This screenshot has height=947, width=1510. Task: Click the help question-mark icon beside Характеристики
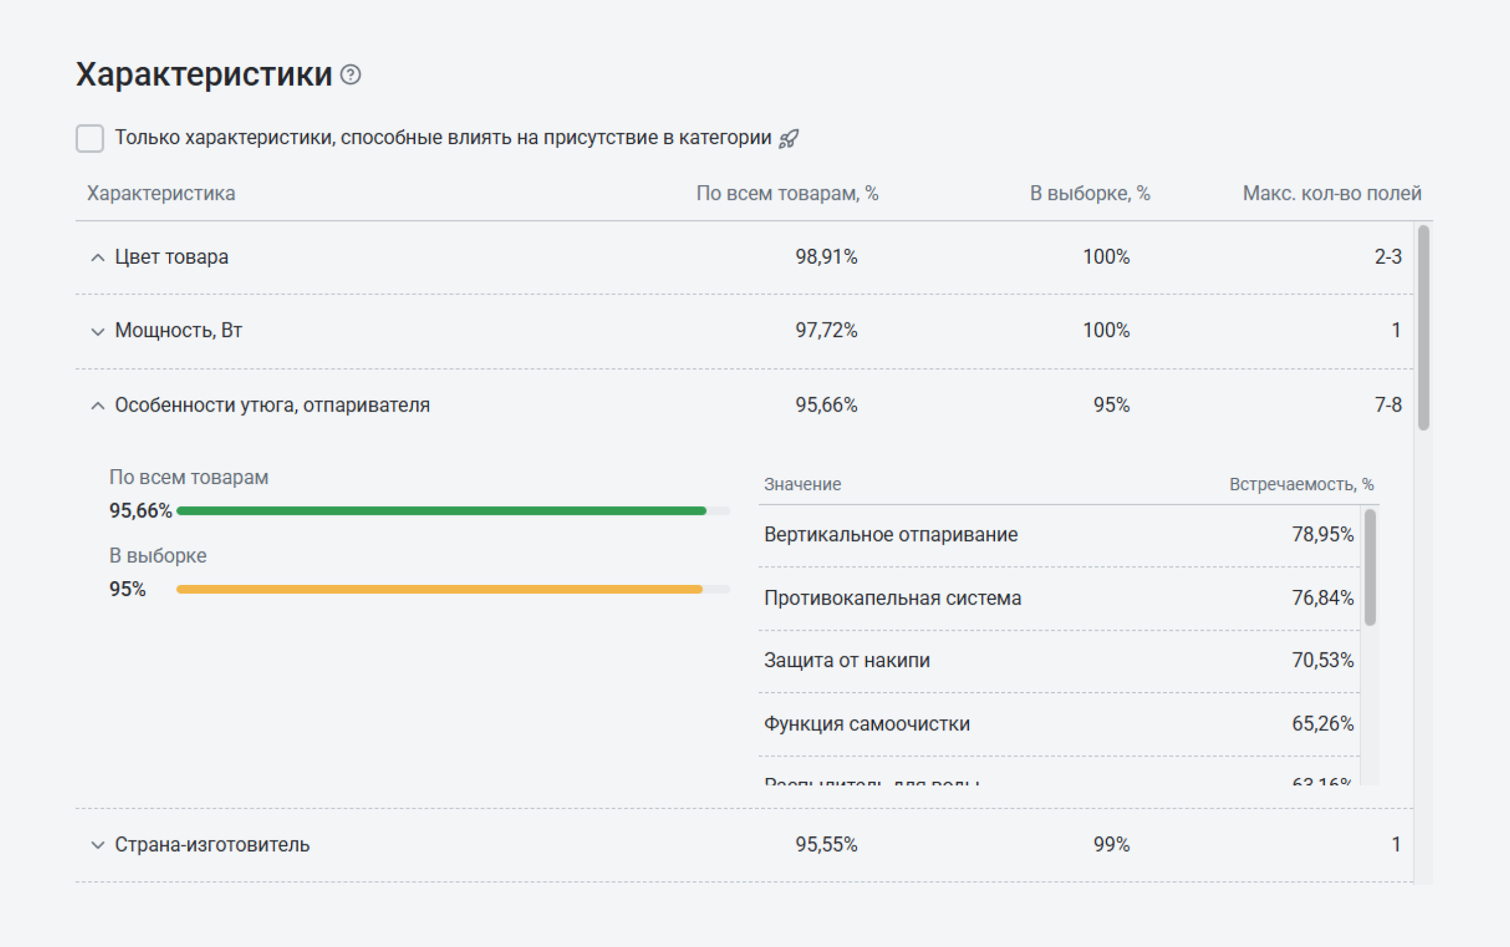(x=351, y=74)
